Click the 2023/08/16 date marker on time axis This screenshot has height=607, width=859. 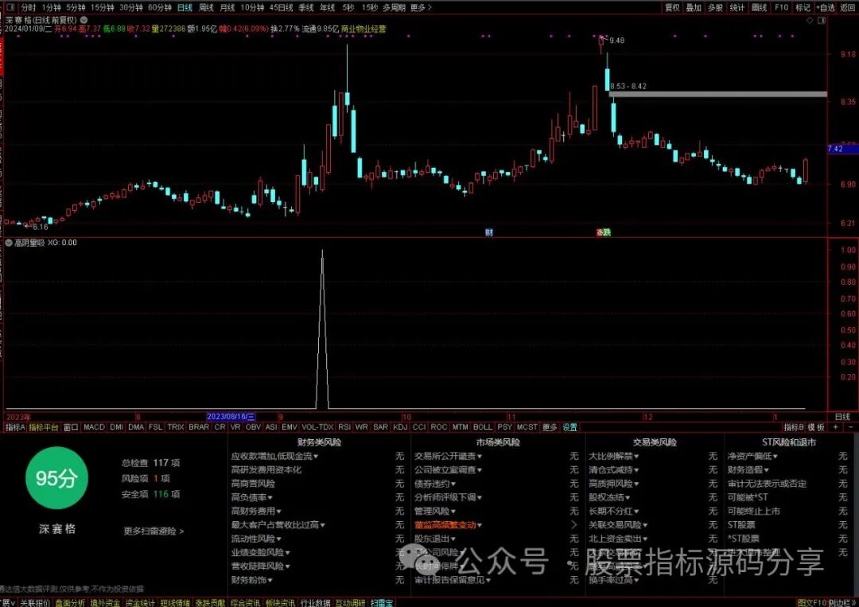pos(231,416)
